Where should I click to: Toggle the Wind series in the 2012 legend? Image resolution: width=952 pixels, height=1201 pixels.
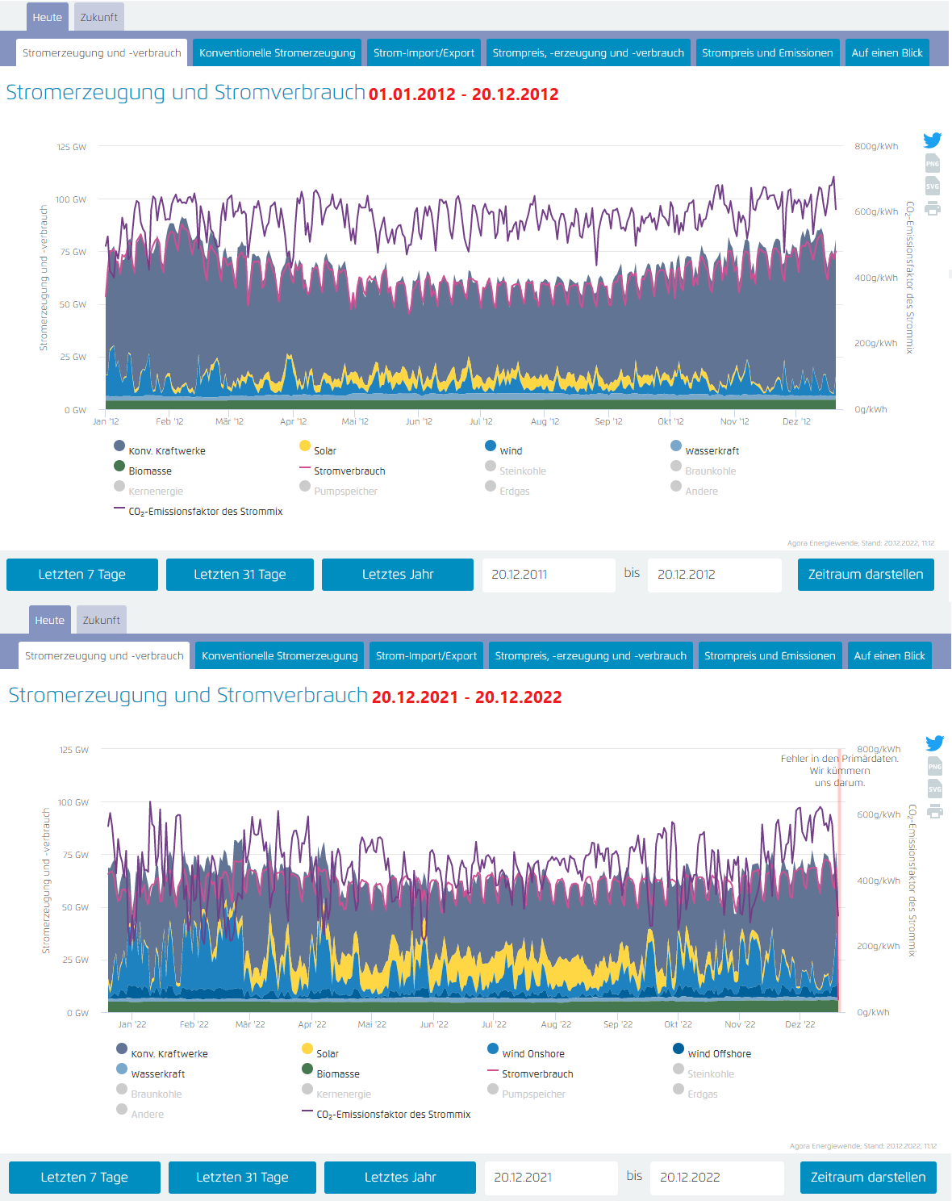(510, 450)
